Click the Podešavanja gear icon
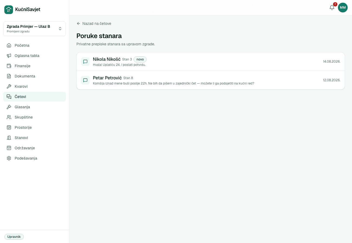 (9, 158)
